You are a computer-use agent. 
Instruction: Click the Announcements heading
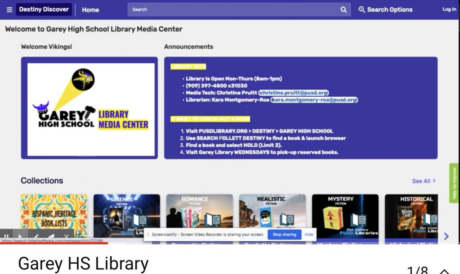click(x=189, y=47)
